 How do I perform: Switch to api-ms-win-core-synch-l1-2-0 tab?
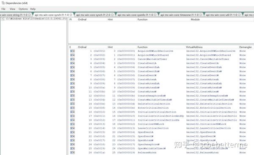coord(93,15)
